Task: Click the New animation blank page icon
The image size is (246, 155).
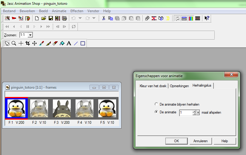Action: pyautogui.click(x=37, y=18)
